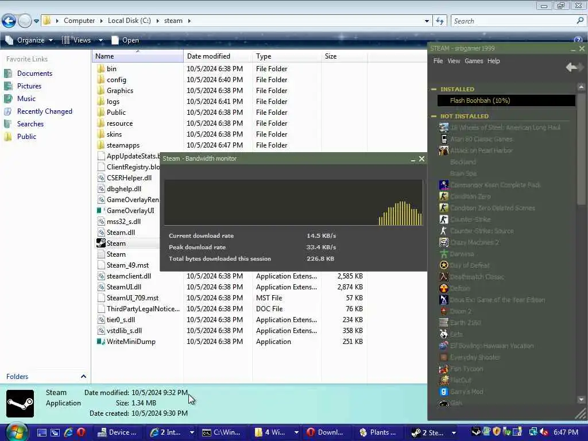The height and width of the screenshot is (441, 588).
Task: Click the Steam game list scrollbar thumb
Action: [x=581, y=148]
